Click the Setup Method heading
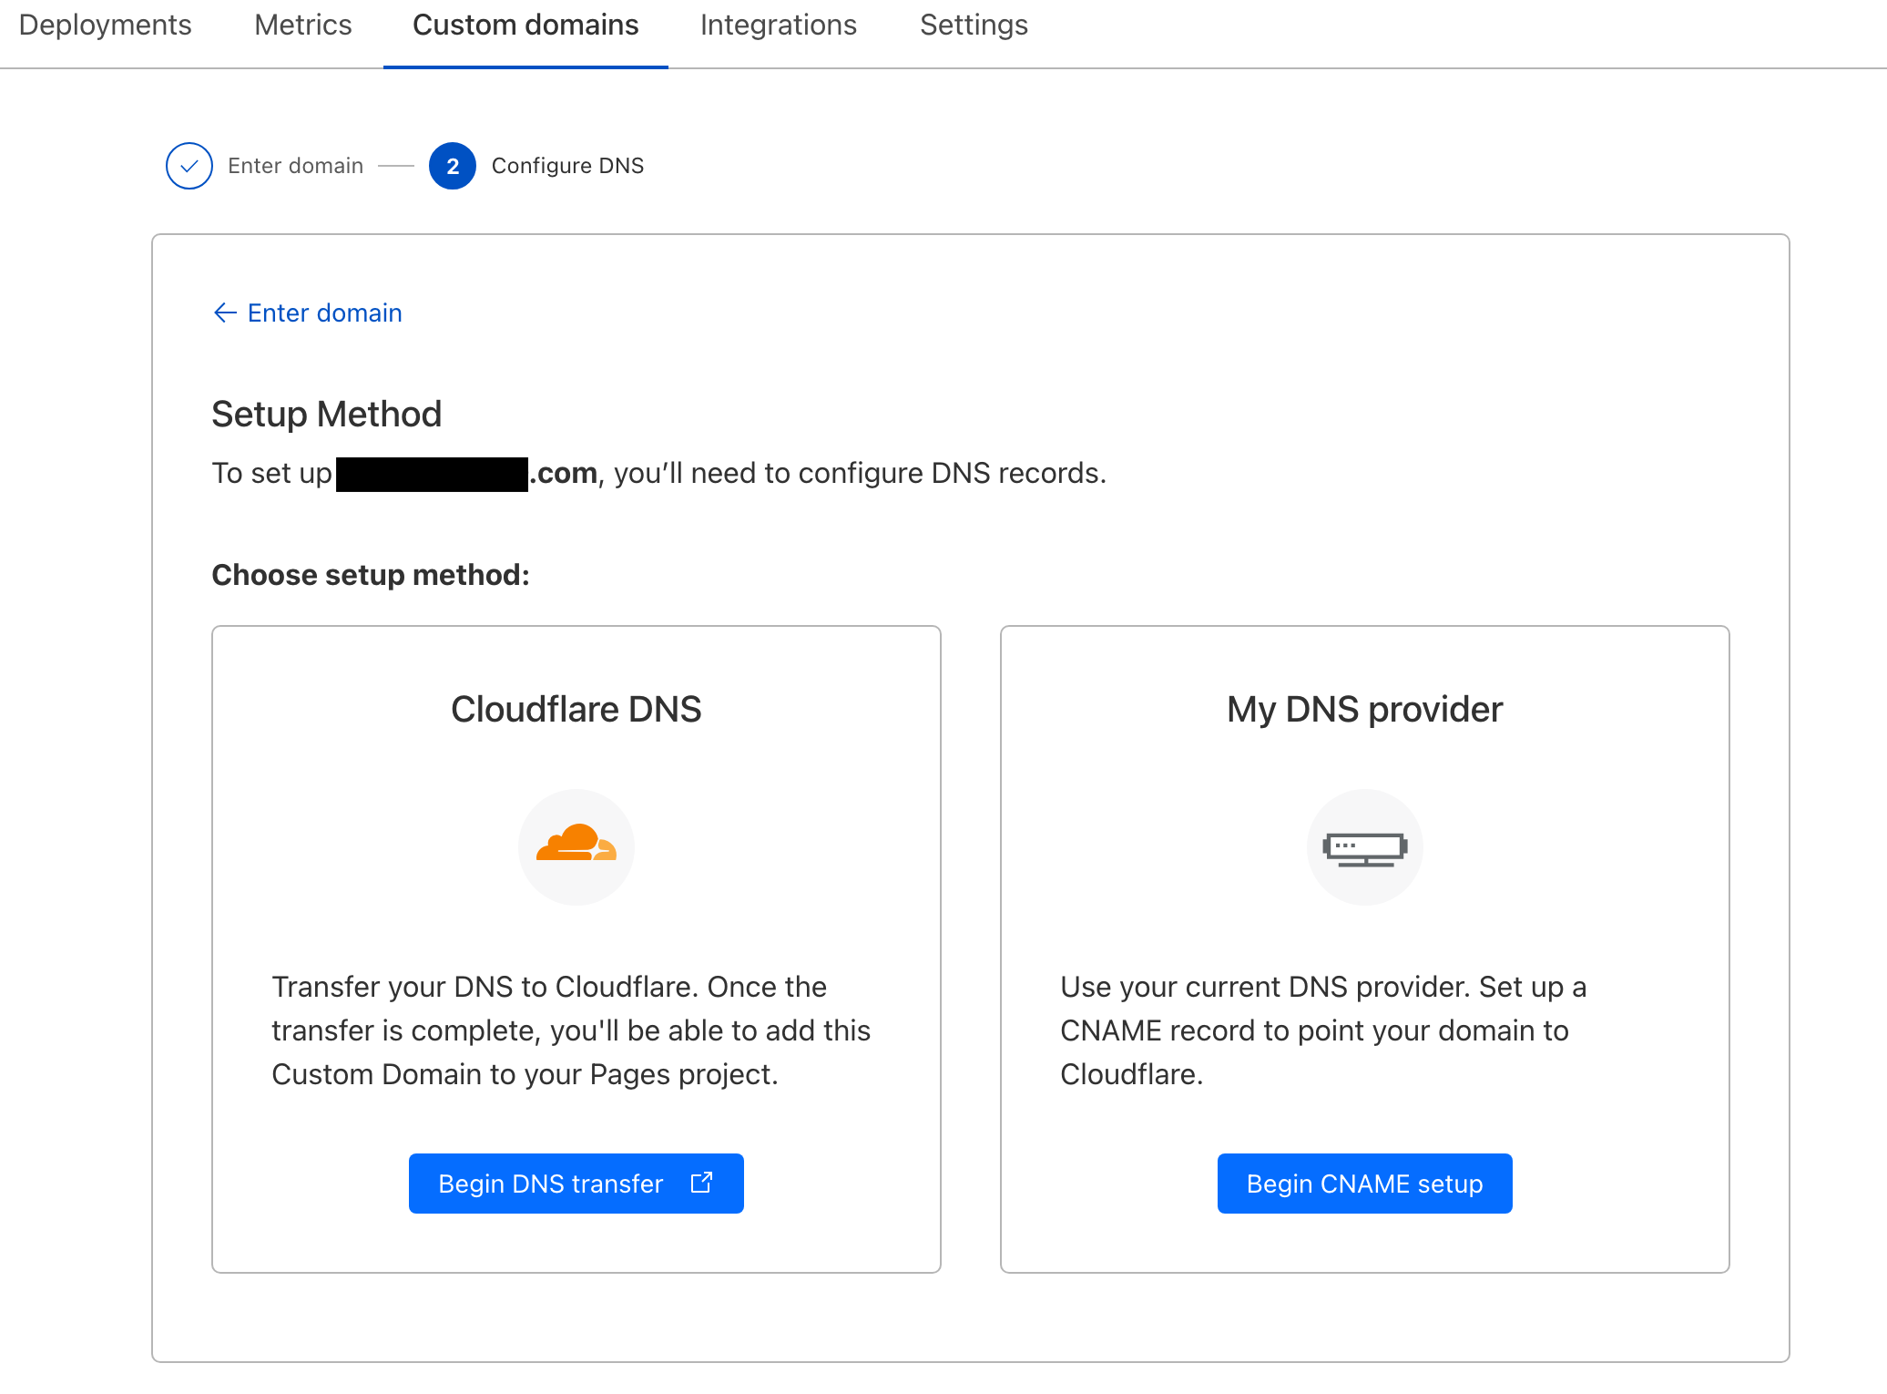Screen dimensions: 1887x1394 (326, 415)
